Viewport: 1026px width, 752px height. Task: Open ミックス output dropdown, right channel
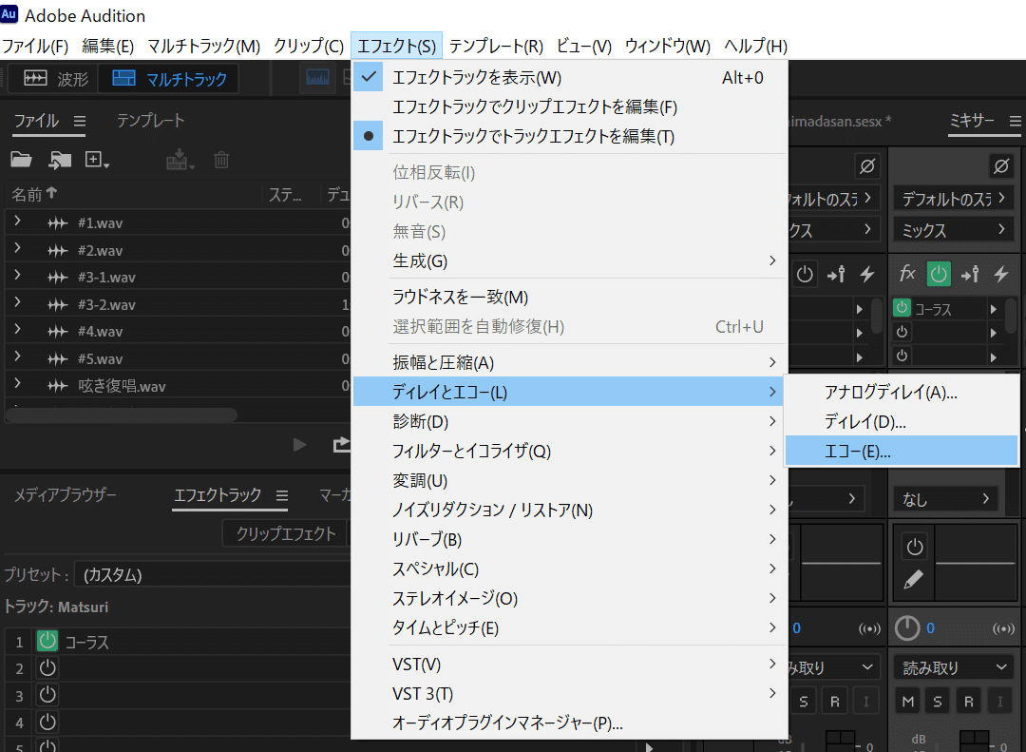tap(954, 230)
